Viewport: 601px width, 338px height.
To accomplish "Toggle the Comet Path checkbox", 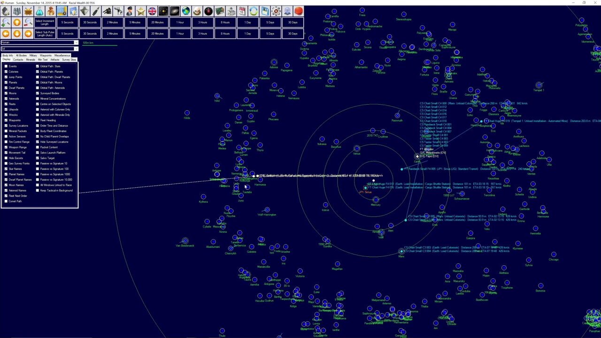I will tap(6, 201).
